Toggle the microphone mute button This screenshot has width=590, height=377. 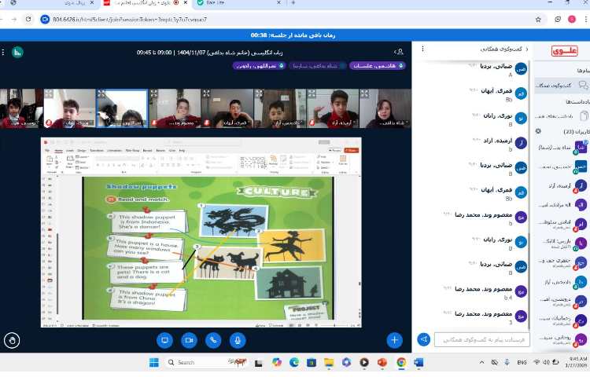(238, 340)
